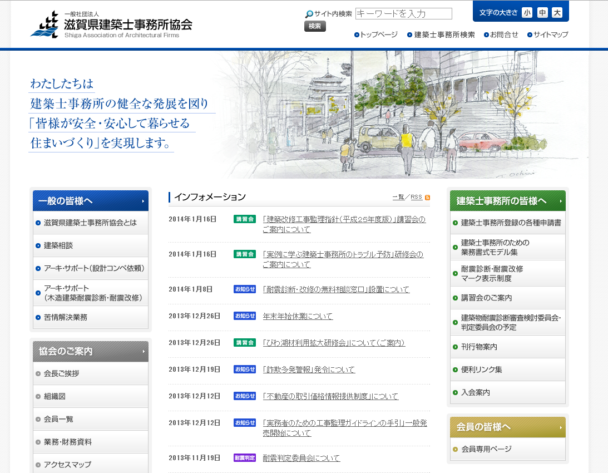
Task: Click the キーワードを入力 search field
Action: pyautogui.click(x=404, y=13)
